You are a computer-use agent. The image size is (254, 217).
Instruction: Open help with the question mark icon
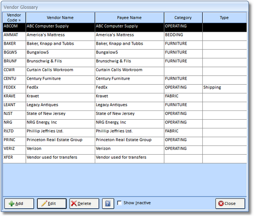point(108,203)
